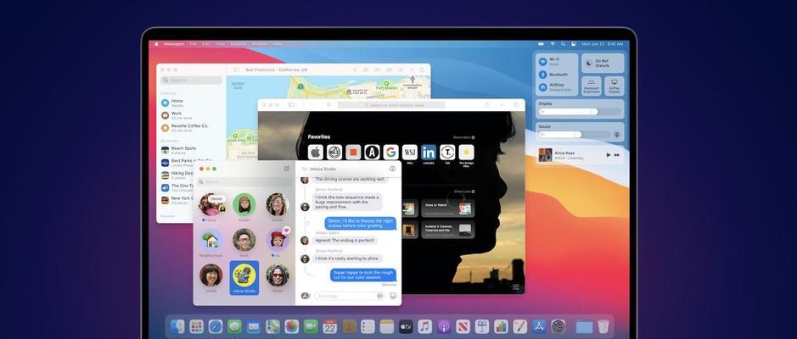
Task: Open Photos from the Dock
Action: tap(291, 326)
